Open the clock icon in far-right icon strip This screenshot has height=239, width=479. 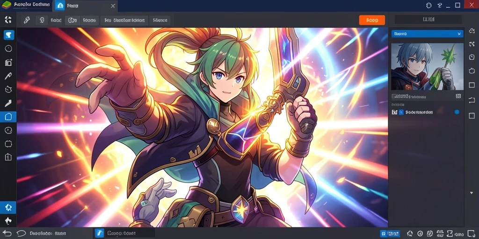[472, 57]
